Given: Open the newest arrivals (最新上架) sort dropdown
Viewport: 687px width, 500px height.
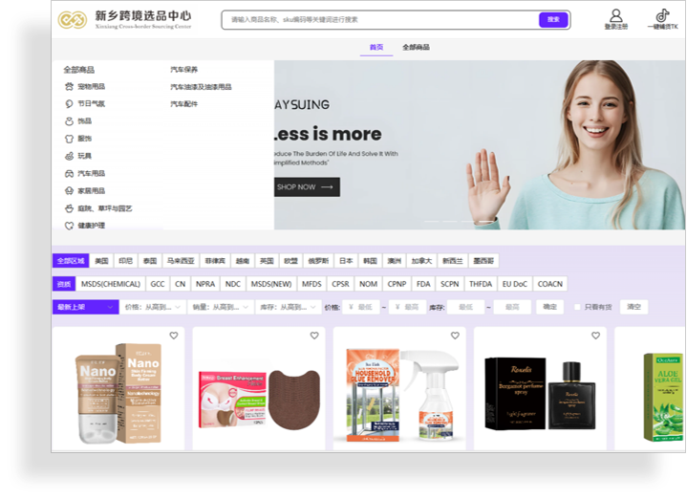Looking at the screenshot, I should click(83, 307).
